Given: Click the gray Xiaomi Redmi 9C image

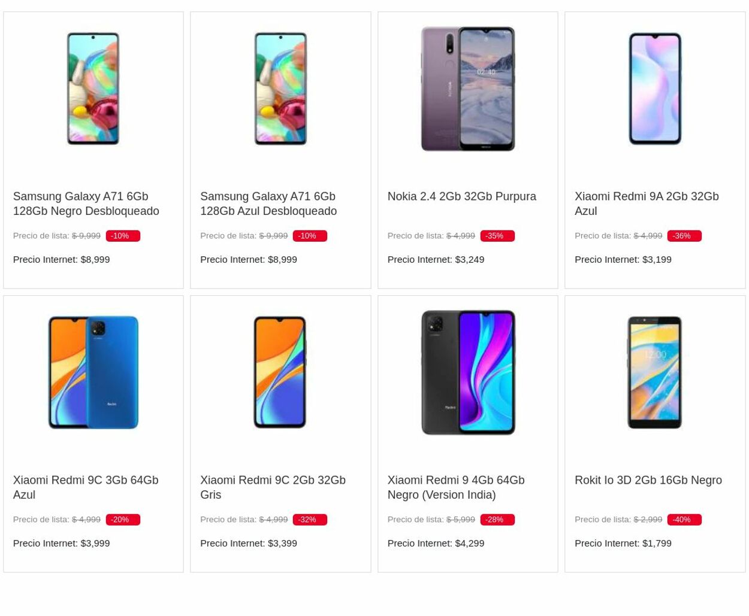Looking at the screenshot, I should pos(280,372).
